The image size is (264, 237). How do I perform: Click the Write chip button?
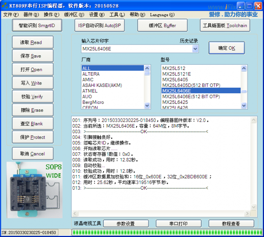coord(33,83)
